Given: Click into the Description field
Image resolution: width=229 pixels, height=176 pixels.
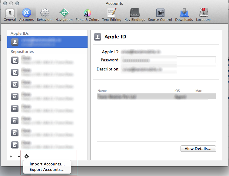Looking at the screenshot, I should coord(168,69).
